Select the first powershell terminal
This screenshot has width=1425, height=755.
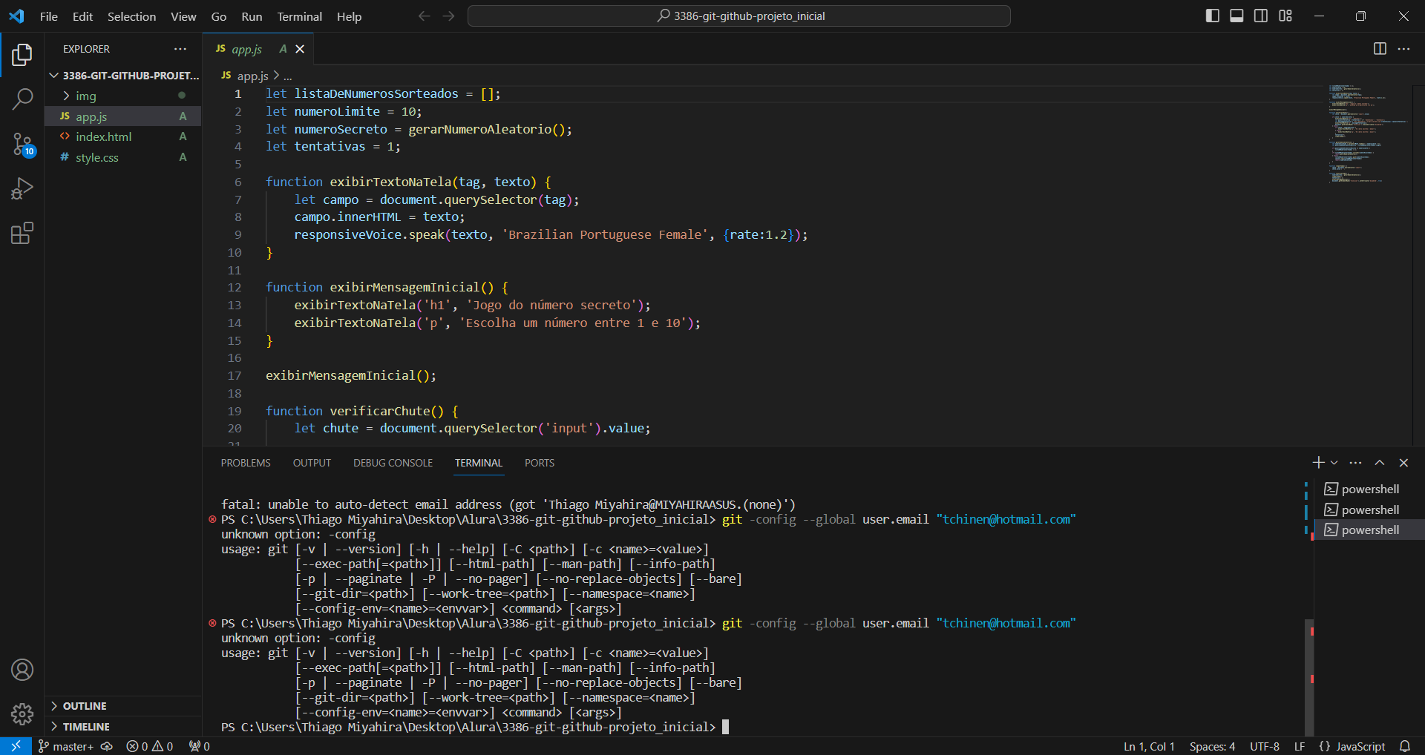(x=1369, y=489)
